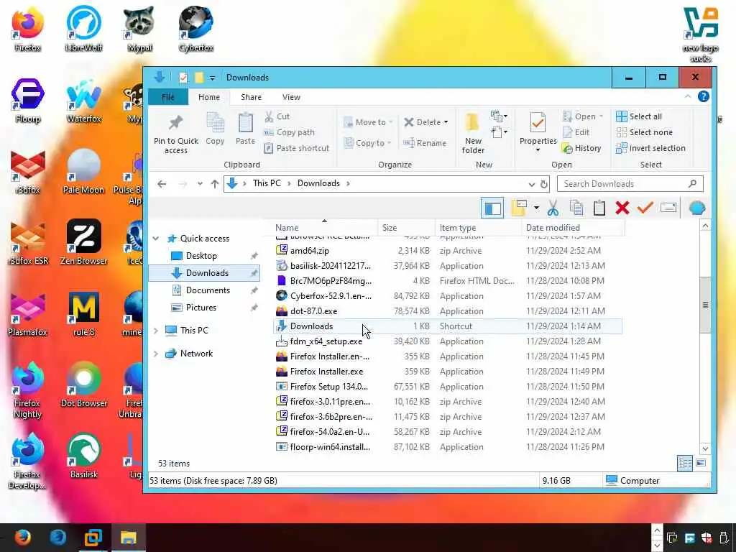Create a New folder from the ribbon

[x=473, y=133]
